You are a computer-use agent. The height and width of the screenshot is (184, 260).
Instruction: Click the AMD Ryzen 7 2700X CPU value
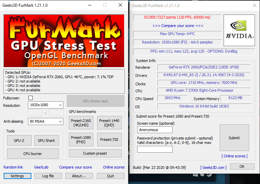[x=200, y=91]
